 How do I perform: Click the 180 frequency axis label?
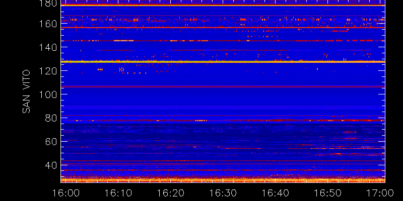[x=48, y=4]
